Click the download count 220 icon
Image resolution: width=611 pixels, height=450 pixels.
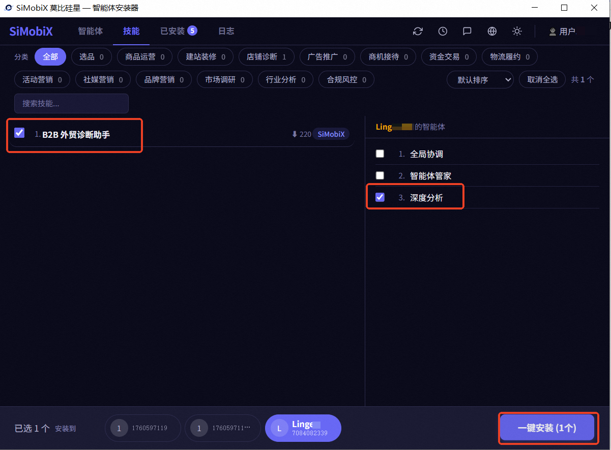[294, 134]
